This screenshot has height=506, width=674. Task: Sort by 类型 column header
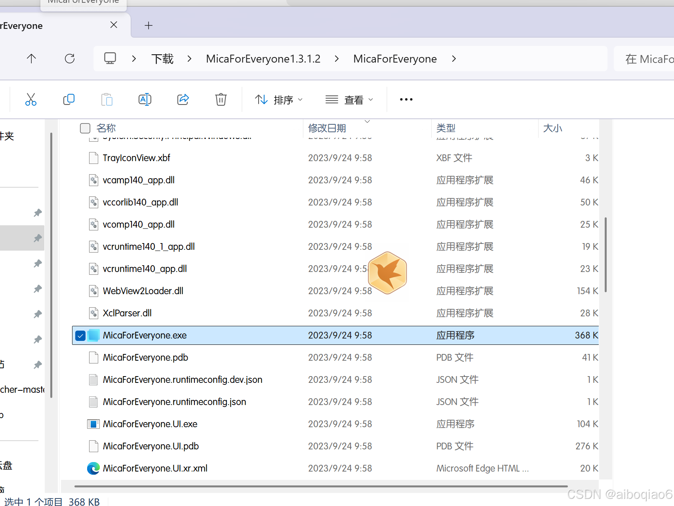pyautogui.click(x=446, y=128)
